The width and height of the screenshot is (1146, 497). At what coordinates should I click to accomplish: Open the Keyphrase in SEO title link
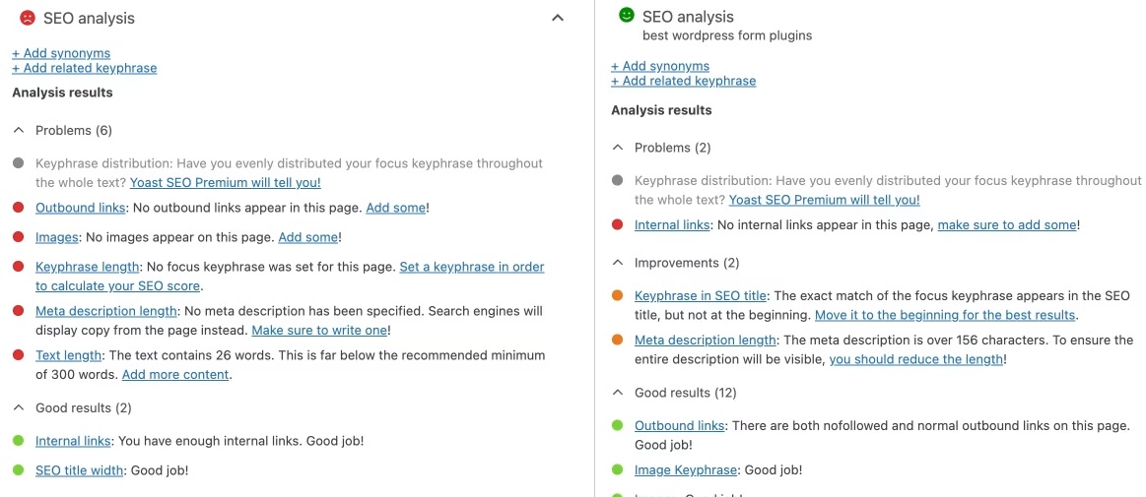click(701, 296)
